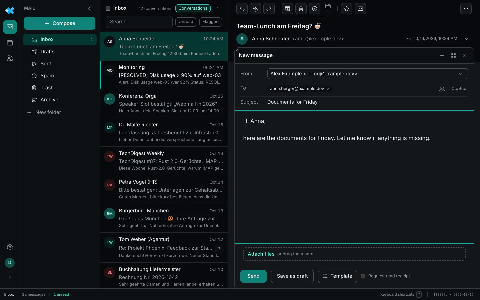Image resolution: width=480 pixels, height=300 pixels.
Task: Collapse the Mail folder sidebar
Action: pos(90,8)
